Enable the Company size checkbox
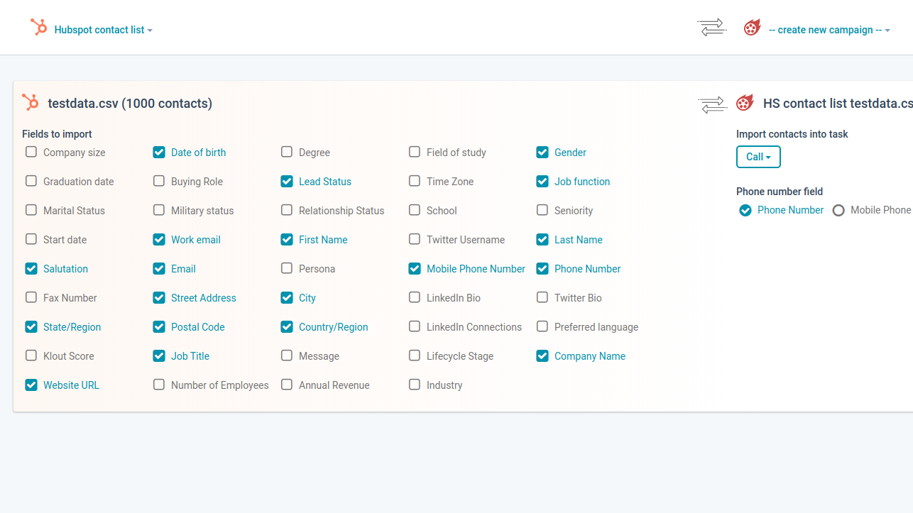The image size is (913, 513). coord(31,152)
